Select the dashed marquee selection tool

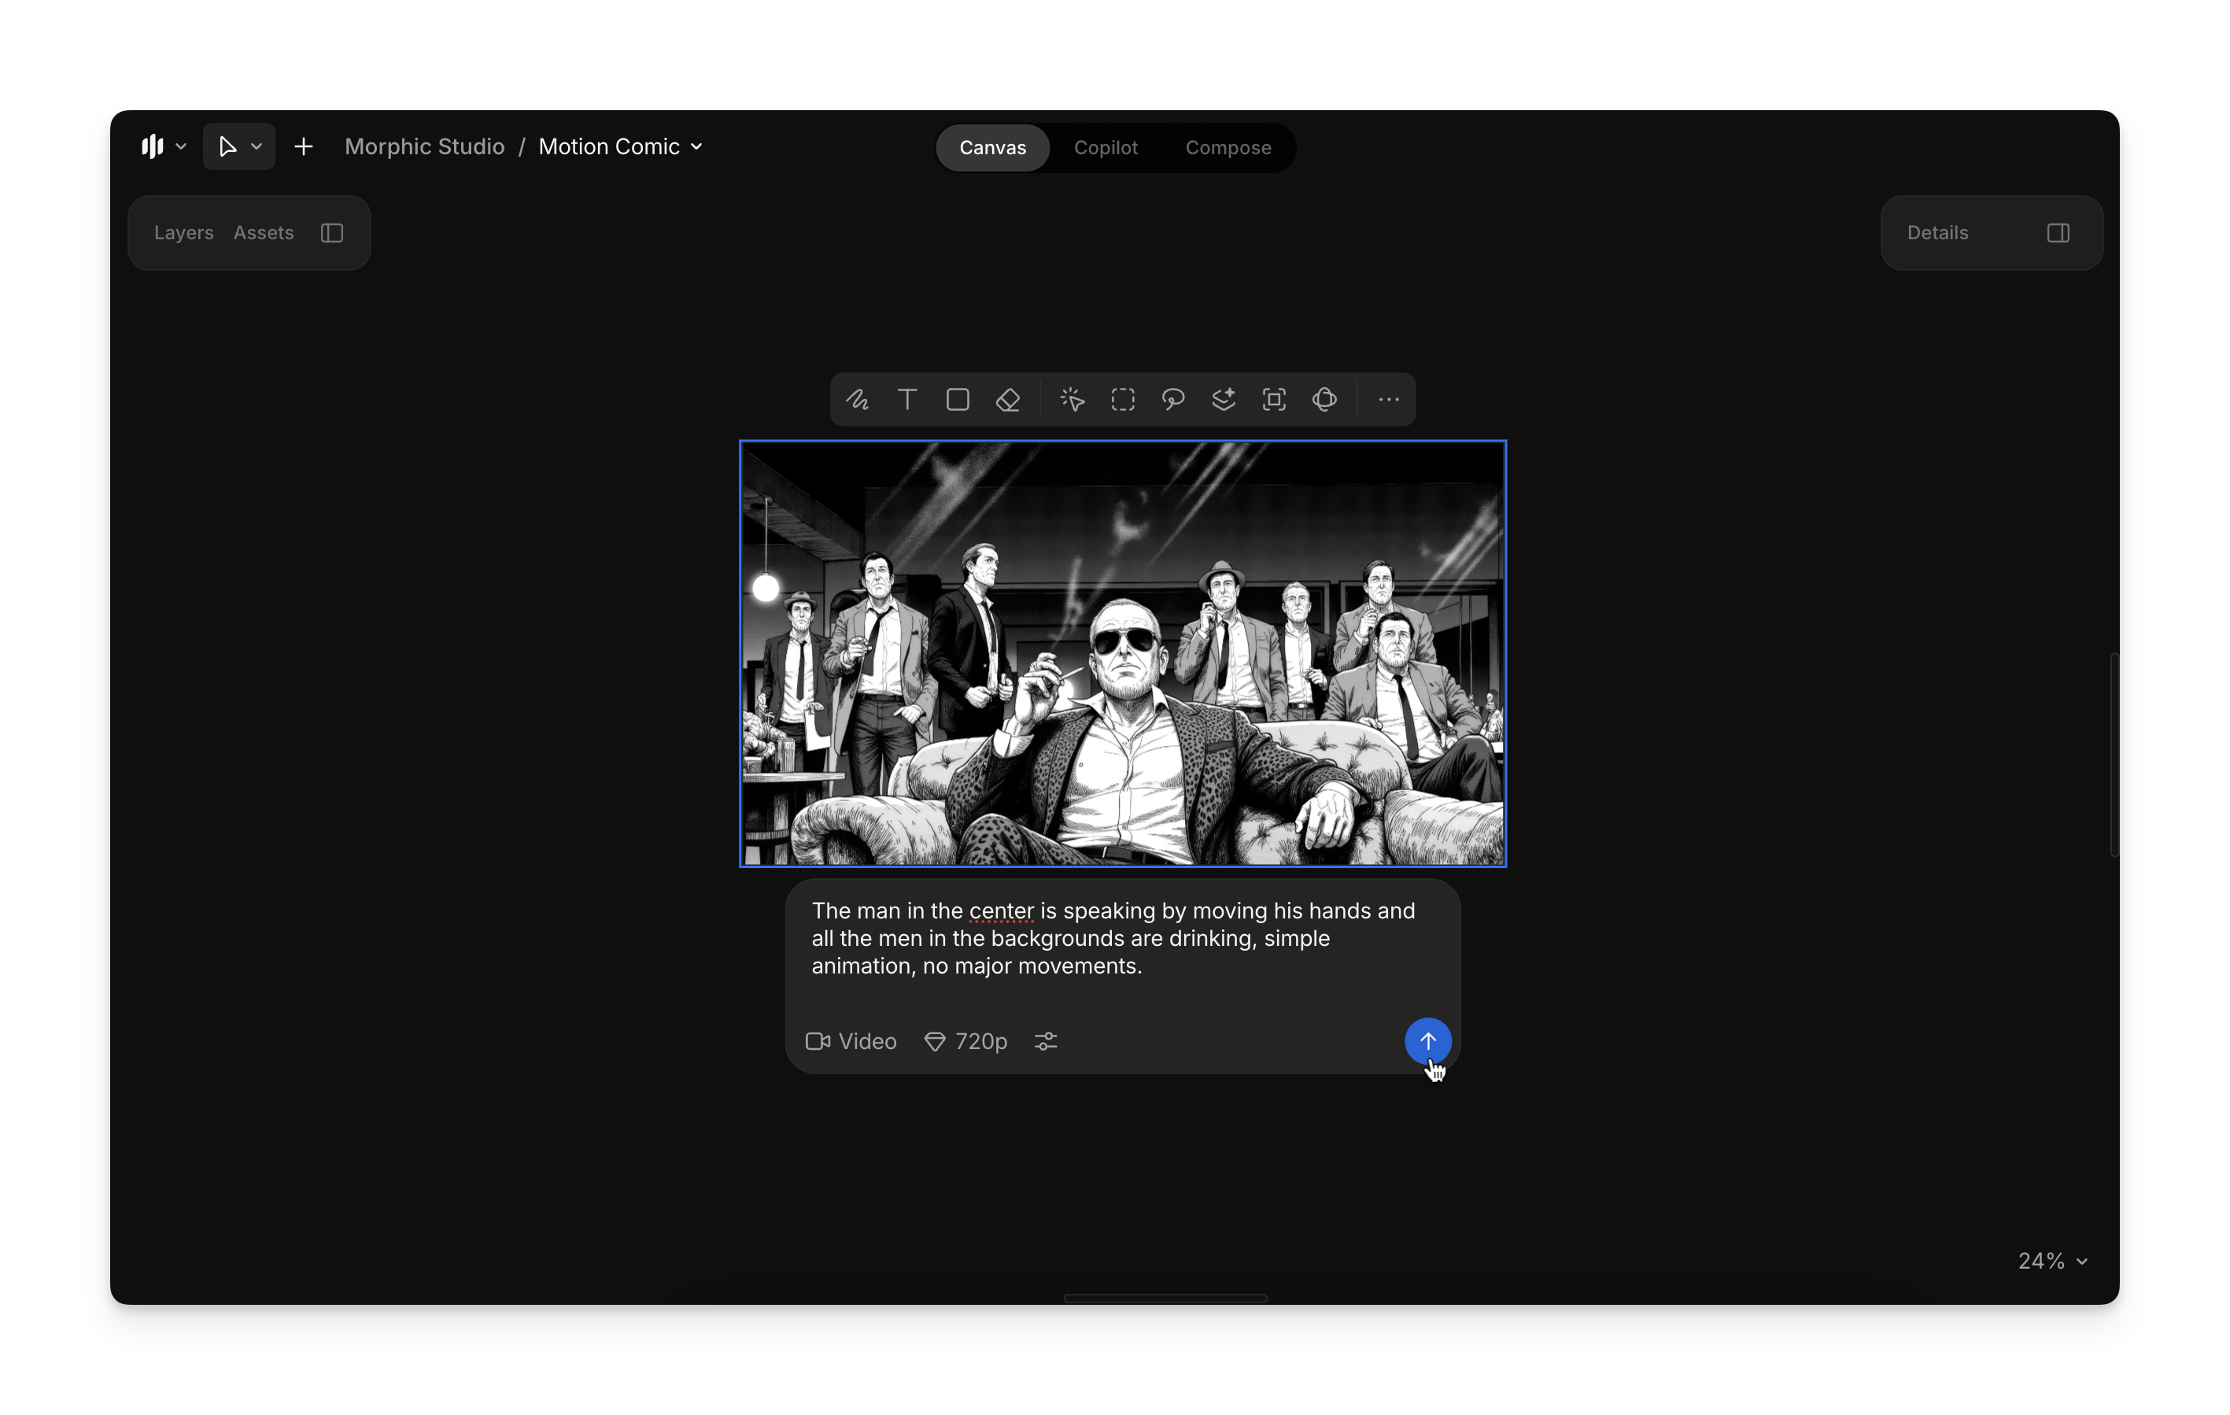[x=1122, y=400]
